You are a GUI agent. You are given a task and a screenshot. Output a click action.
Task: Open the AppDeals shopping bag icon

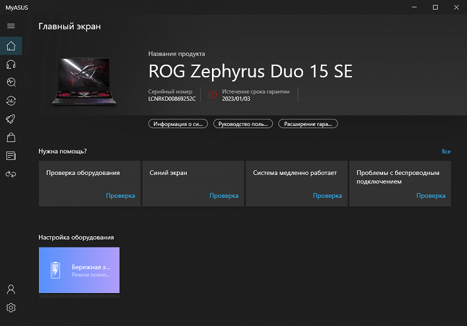[x=11, y=137]
